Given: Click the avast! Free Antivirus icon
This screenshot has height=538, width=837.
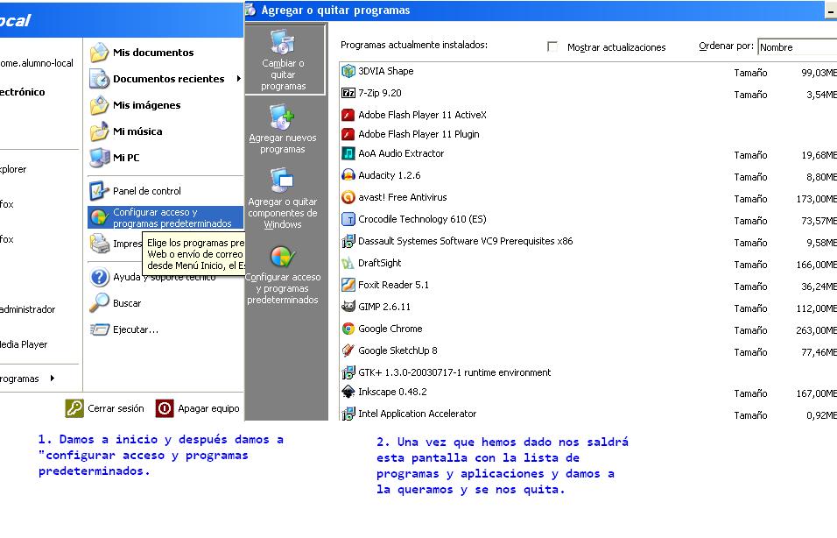Looking at the screenshot, I should pos(348,197).
